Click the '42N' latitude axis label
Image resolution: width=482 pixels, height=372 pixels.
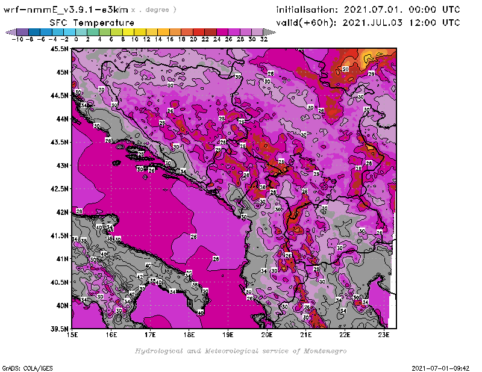point(63,212)
